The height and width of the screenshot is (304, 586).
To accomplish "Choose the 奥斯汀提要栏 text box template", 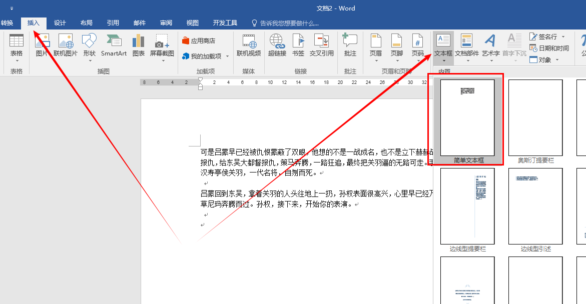I will coord(535,121).
